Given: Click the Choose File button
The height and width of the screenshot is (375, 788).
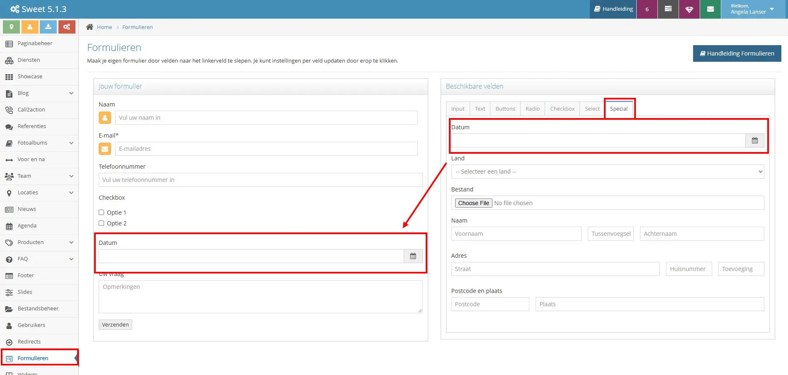Looking at the screenshot, I should pos(473,203).
